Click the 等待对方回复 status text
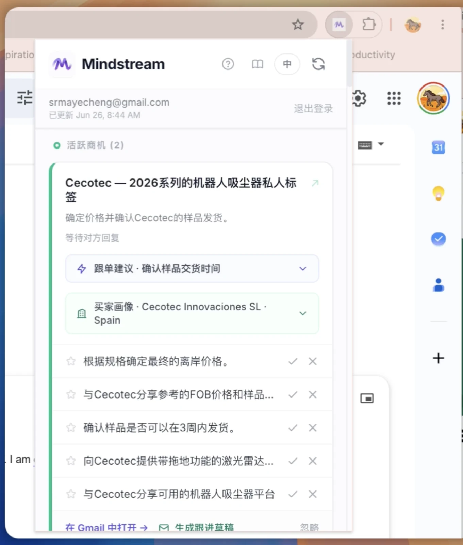 click(92, 238)
